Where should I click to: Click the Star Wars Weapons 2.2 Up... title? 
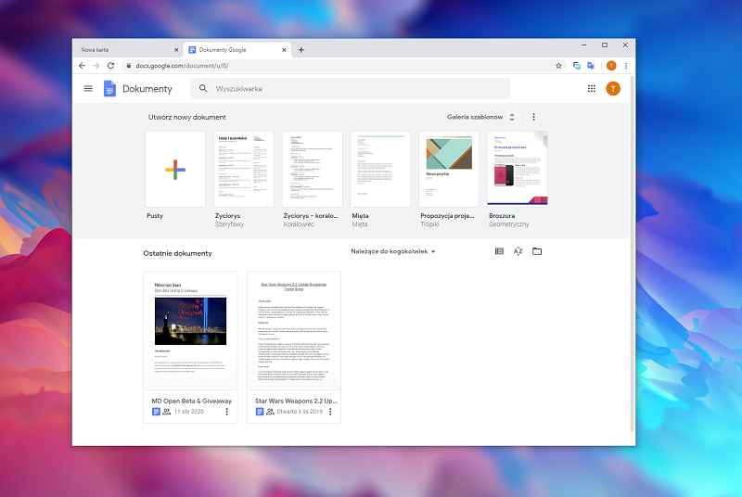point(296,401)
